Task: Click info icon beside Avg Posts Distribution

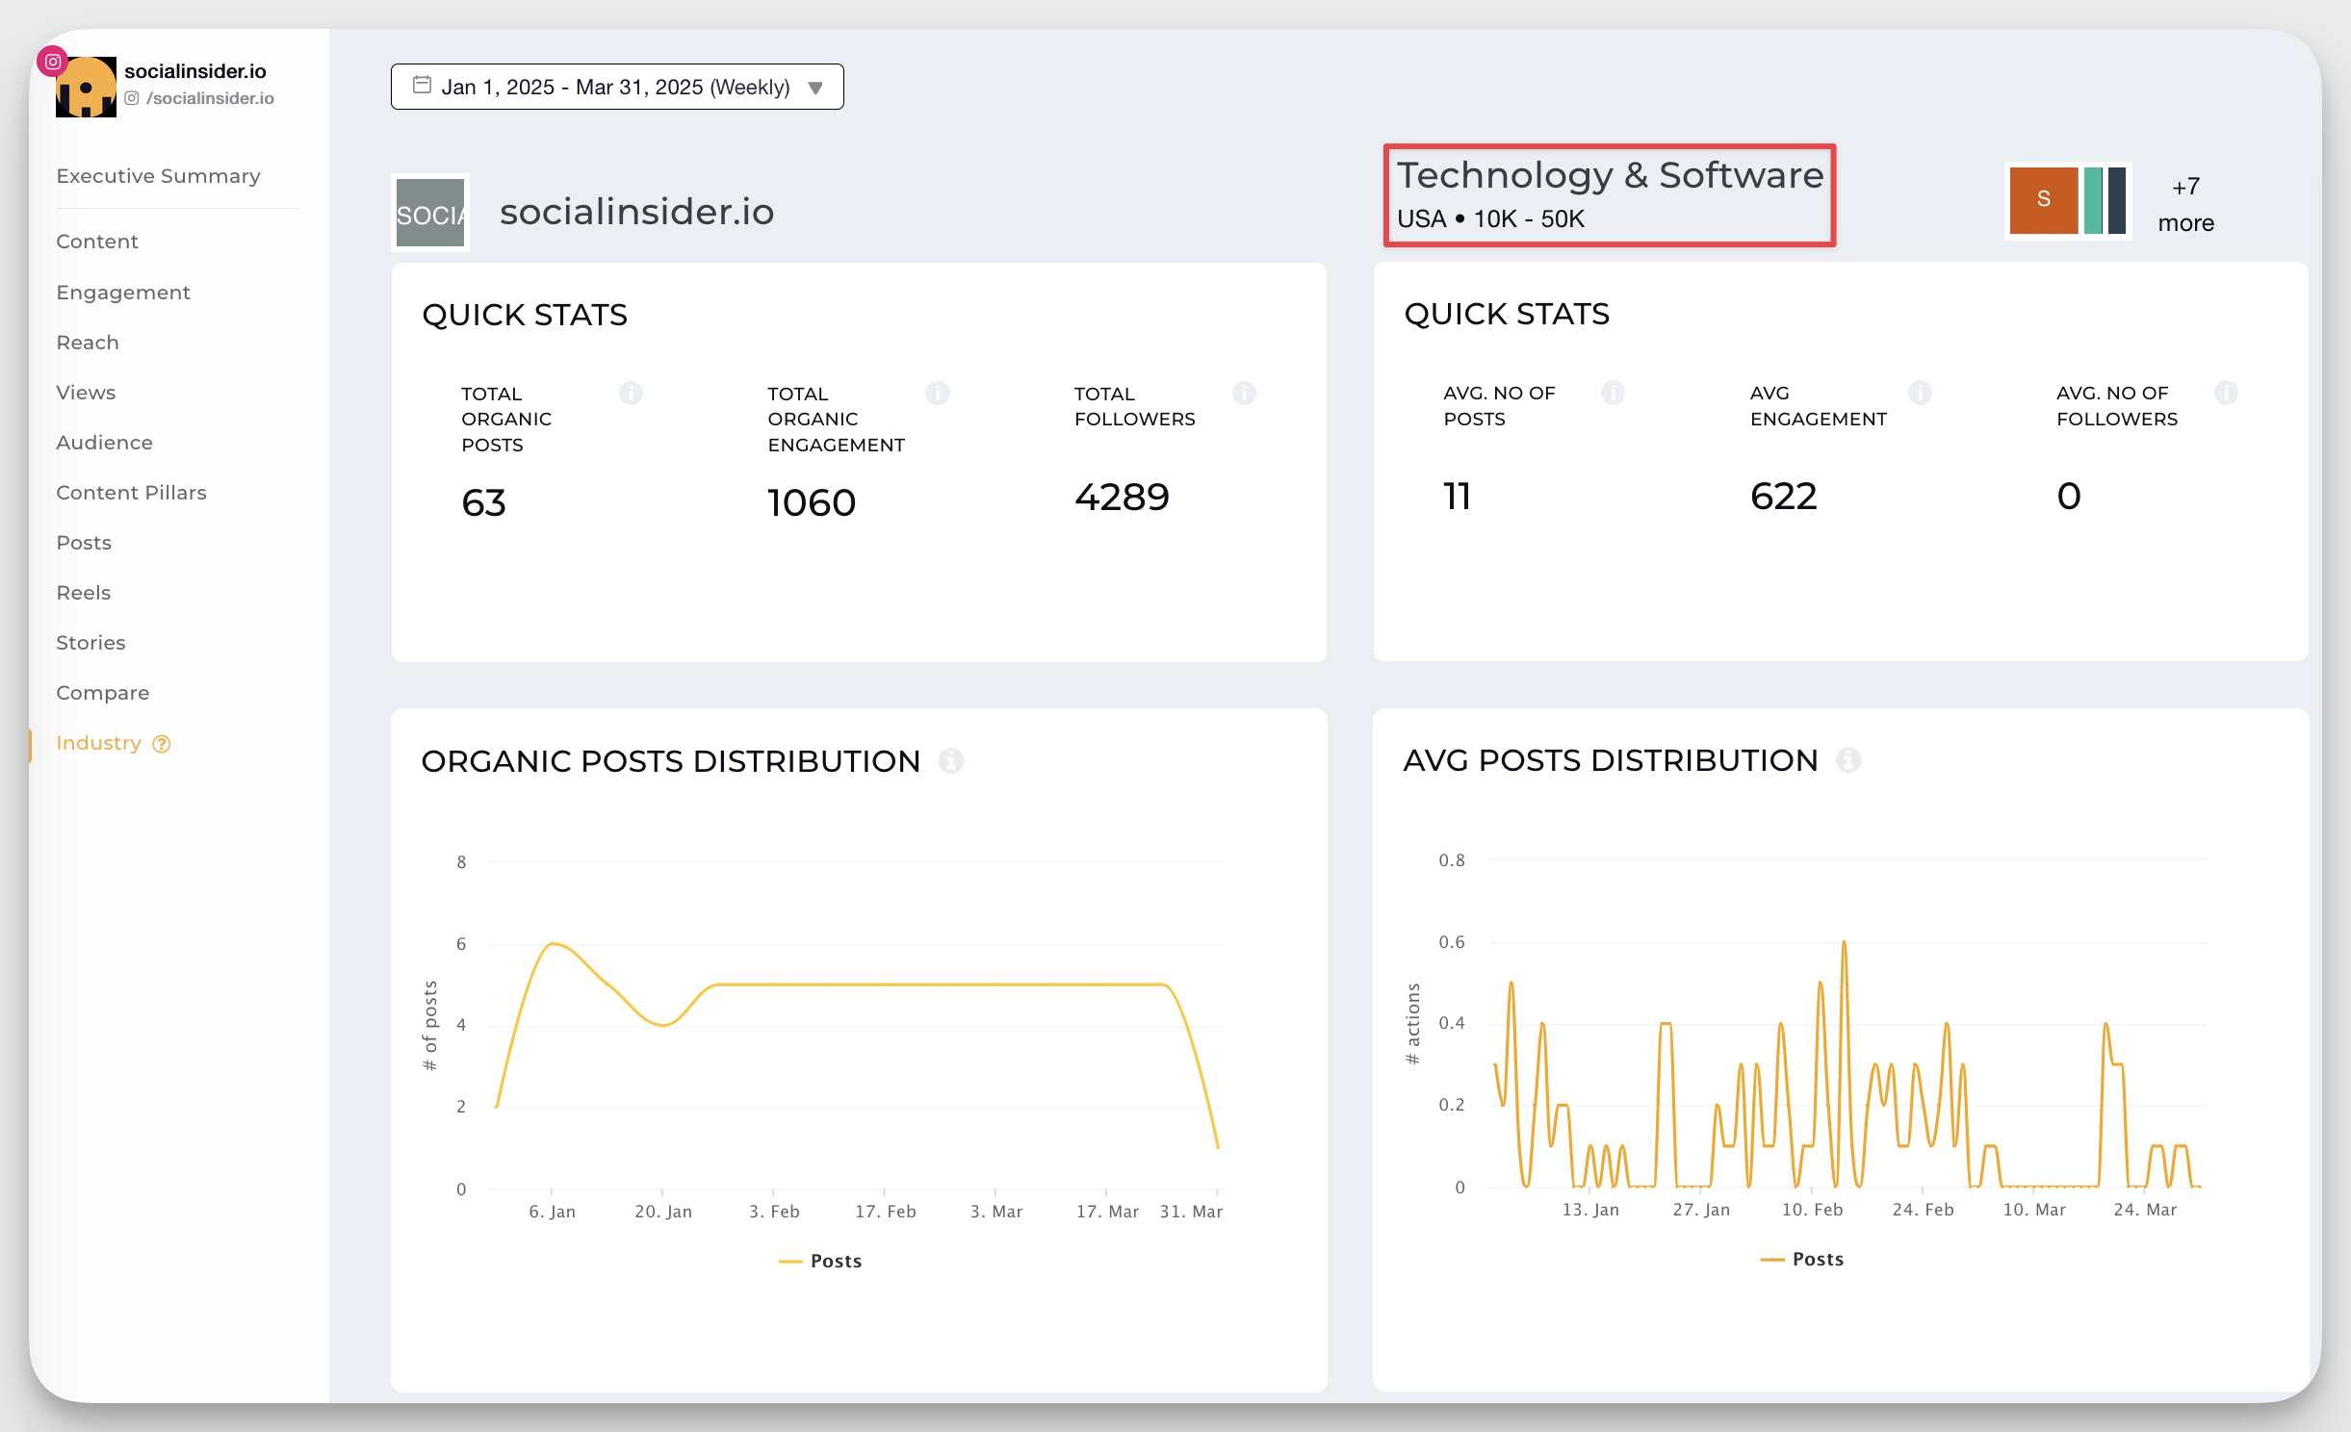Action: coord(1848,760)
